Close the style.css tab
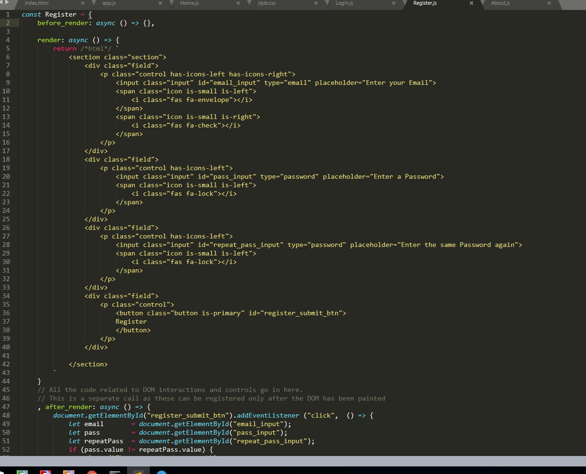This screenshot has height=474, width=586. pos(316,3)
